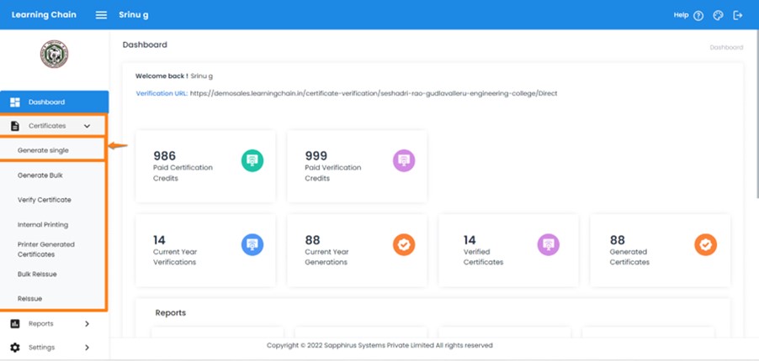
Task: Go to Verify Certificate page
Action: point(45,200)
